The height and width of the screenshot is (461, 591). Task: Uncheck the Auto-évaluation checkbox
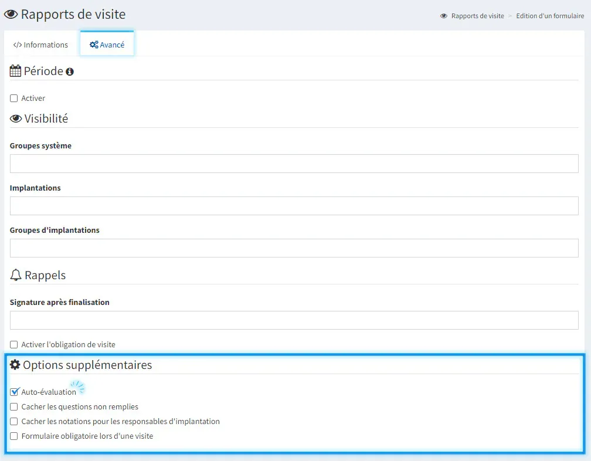coord(14,392)
